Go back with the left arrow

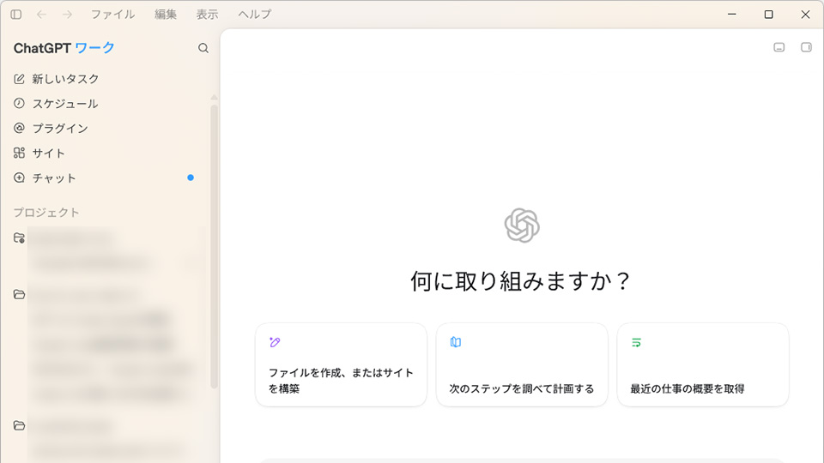41,15
